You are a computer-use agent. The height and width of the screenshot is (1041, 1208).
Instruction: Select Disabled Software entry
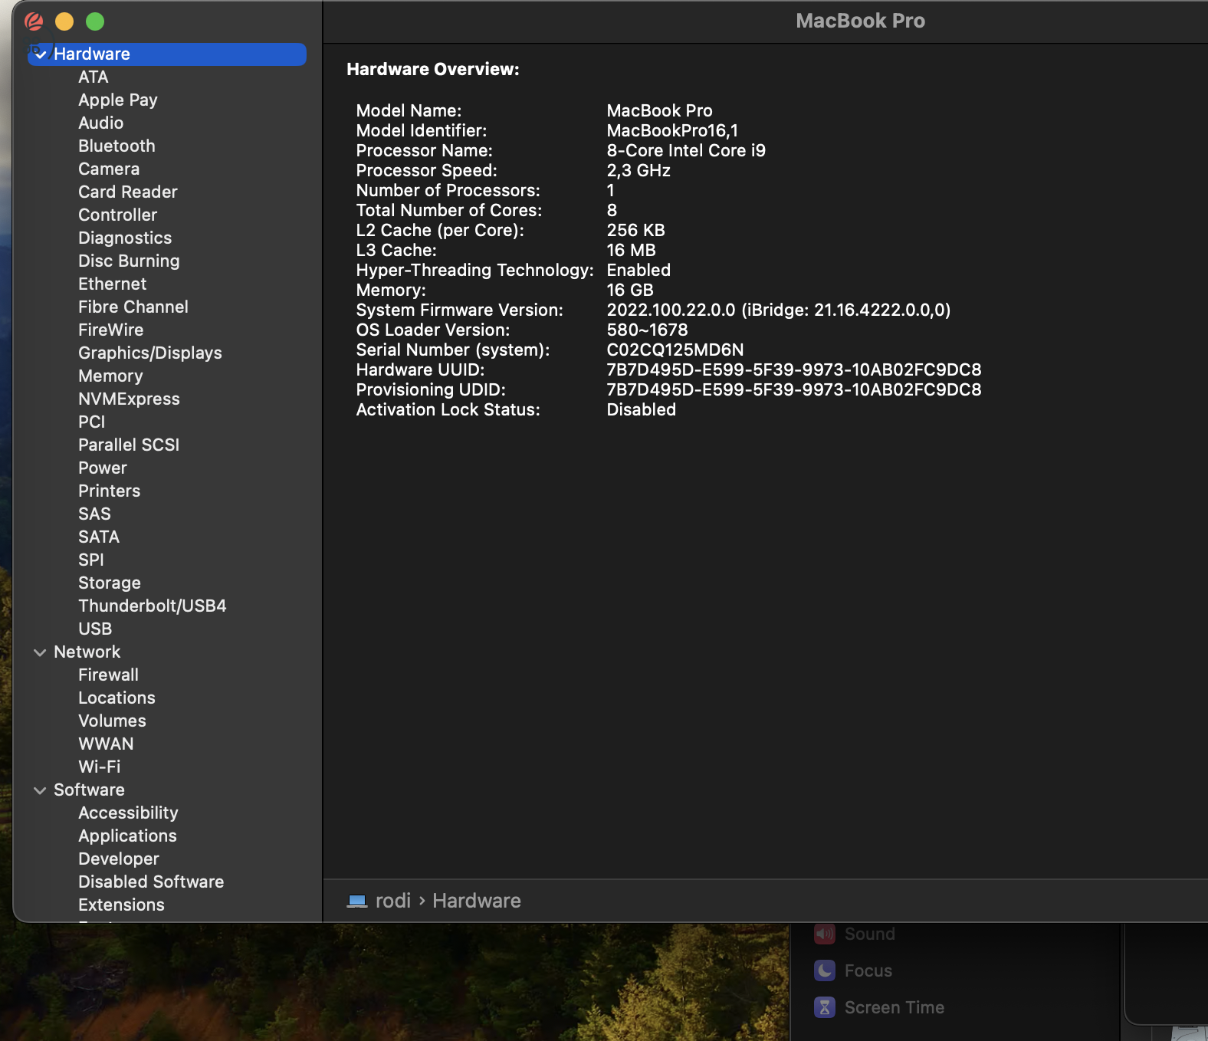point(151,882)
